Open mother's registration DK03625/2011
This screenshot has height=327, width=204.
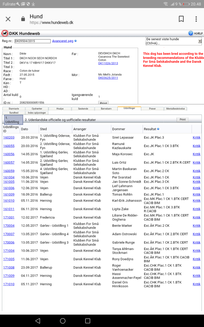pyautogui.click(x=108, y=78)
